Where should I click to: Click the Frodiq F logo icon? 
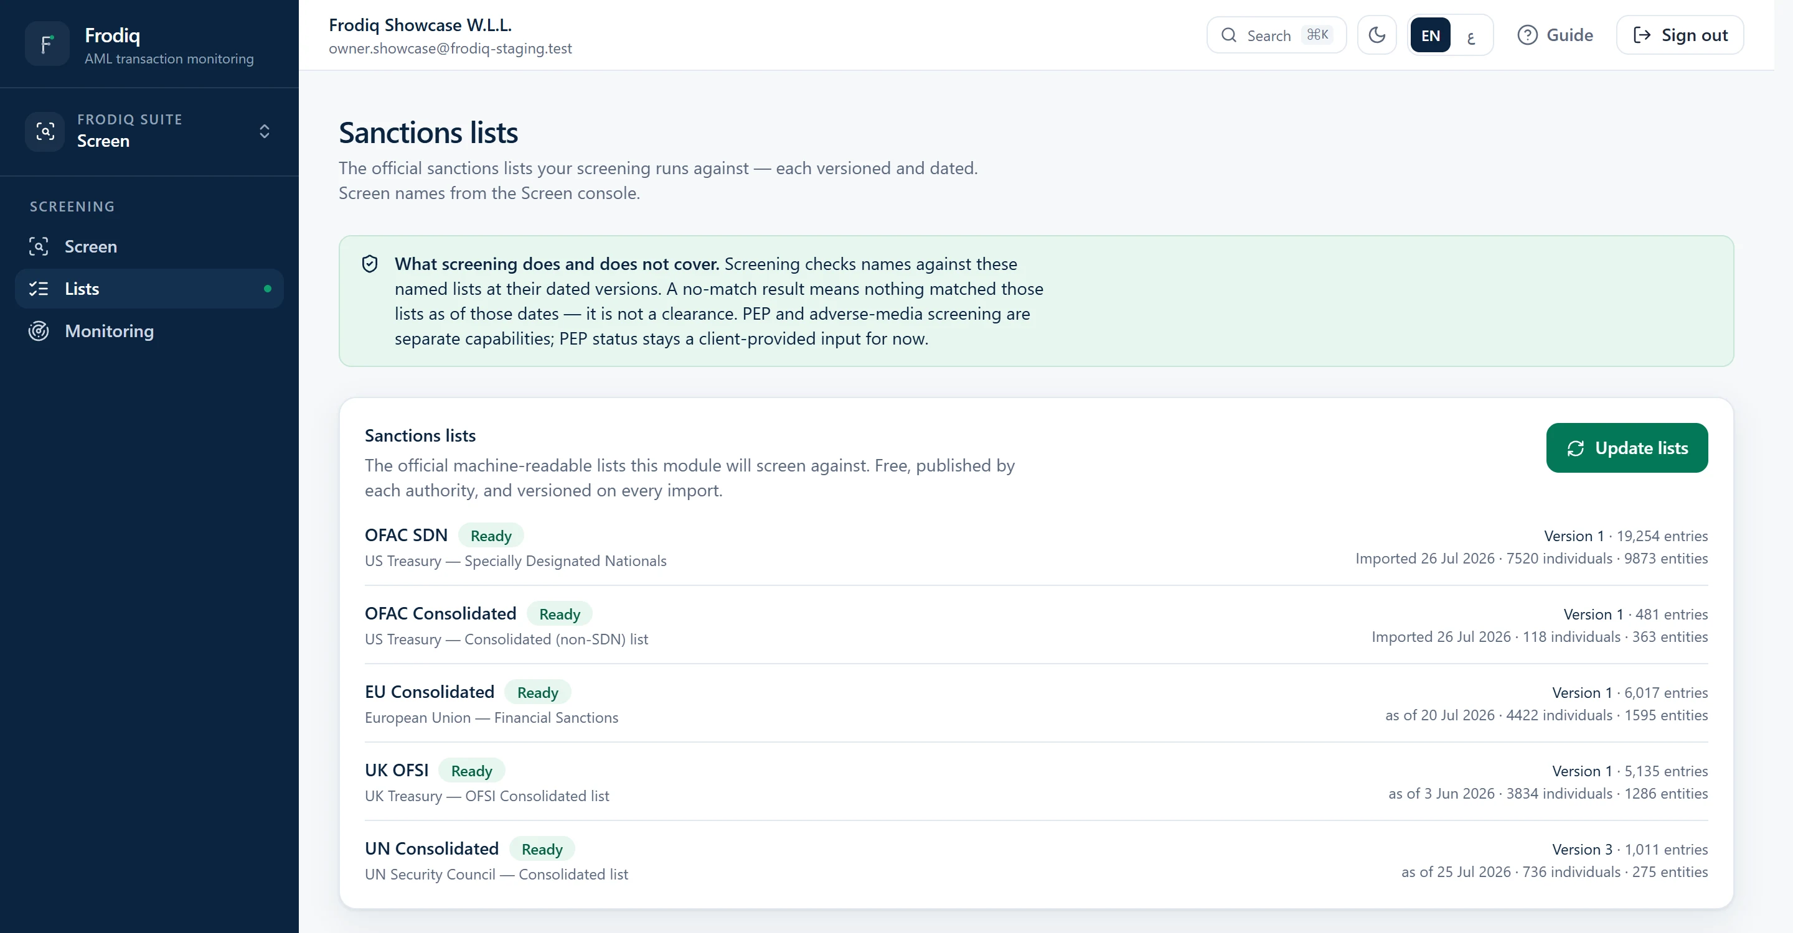click(47, 44)
